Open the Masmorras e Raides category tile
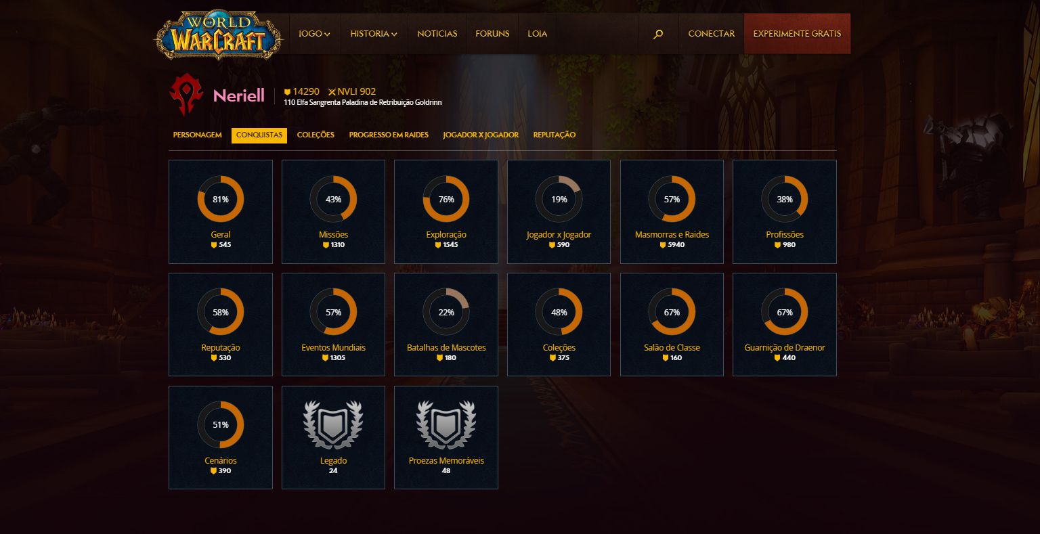The image size is (1040, 534). [x=672, y=212]
